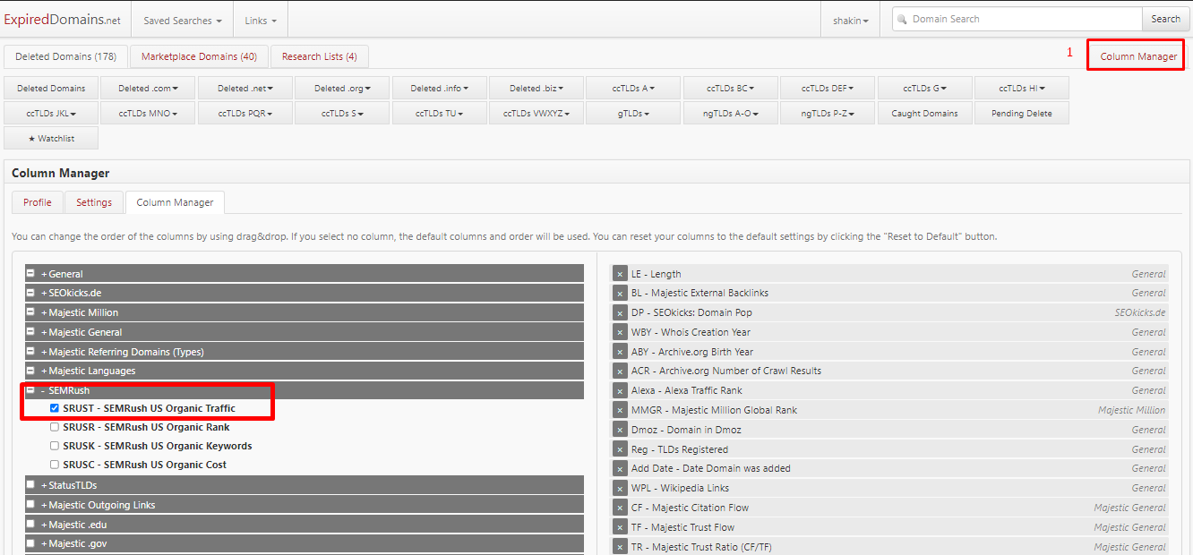The width and height of the screenshot is (1193, 555).
Task: Collapse the - SEMRush group
Action: [x=64, y=390]
